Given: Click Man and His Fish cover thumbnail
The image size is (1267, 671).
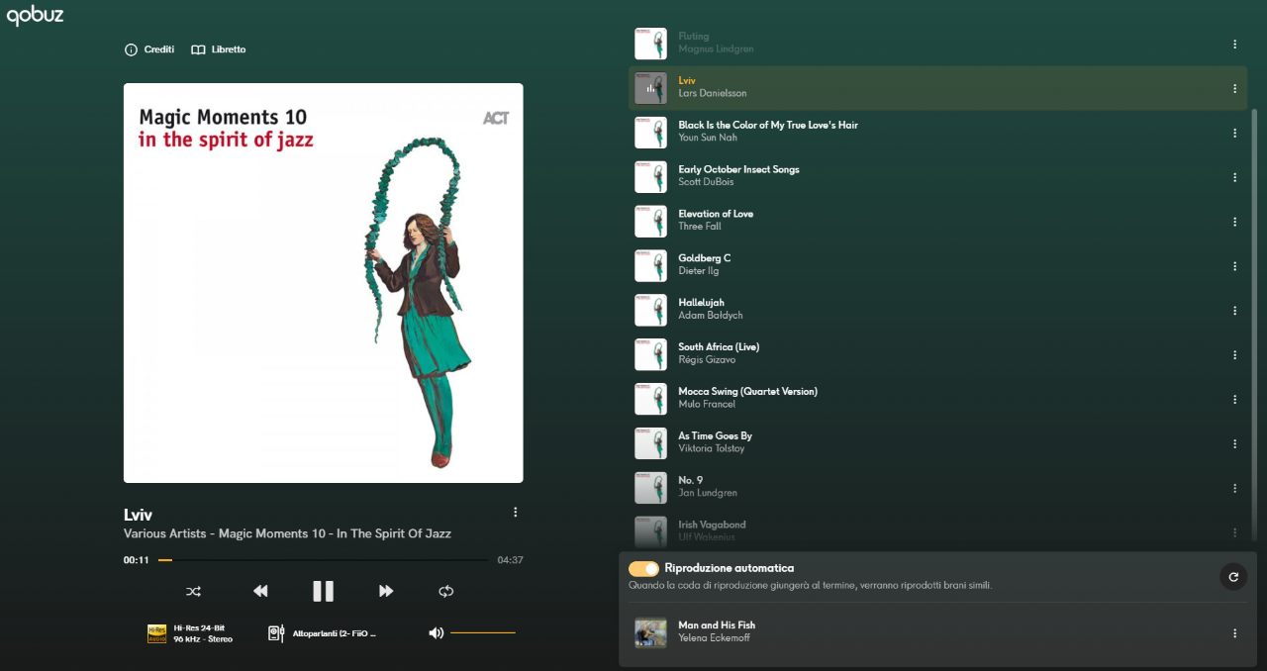Looking at the screenshot, I should click(x=650, y=633).
